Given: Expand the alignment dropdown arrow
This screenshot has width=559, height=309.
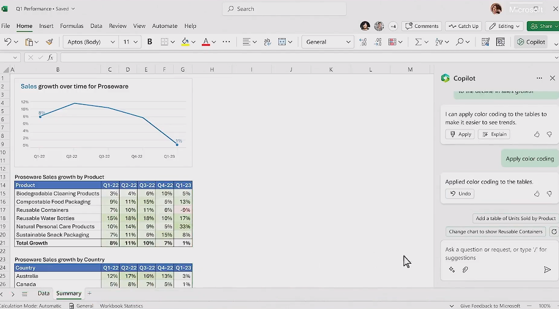Looking at the screenshot, I should pos(254,41).
